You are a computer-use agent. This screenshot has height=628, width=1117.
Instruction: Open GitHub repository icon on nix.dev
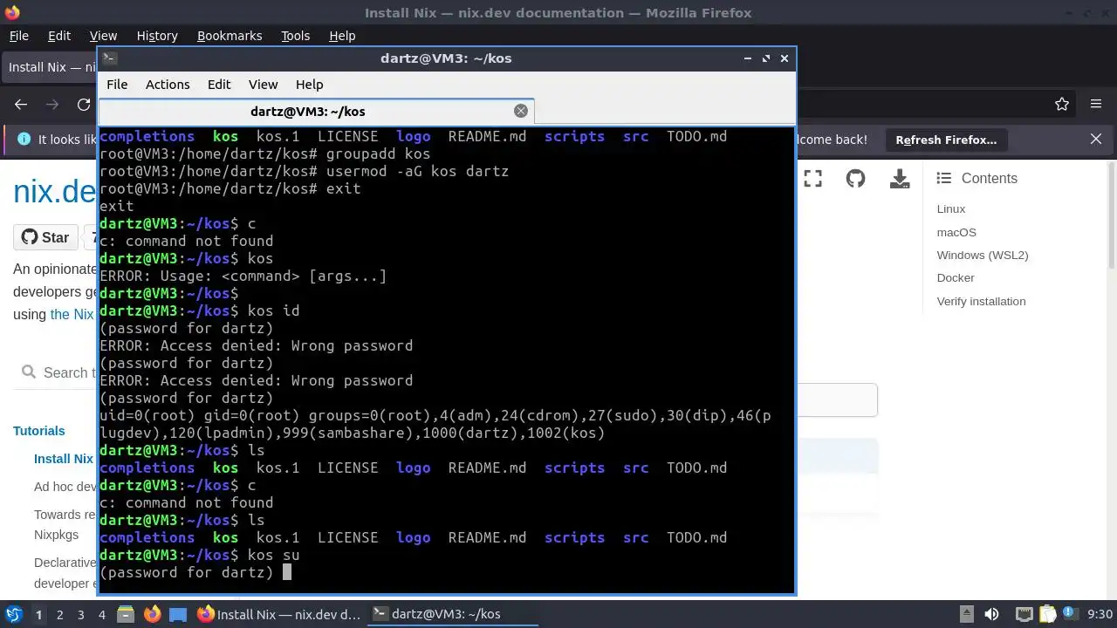click(x=855, y=179)
